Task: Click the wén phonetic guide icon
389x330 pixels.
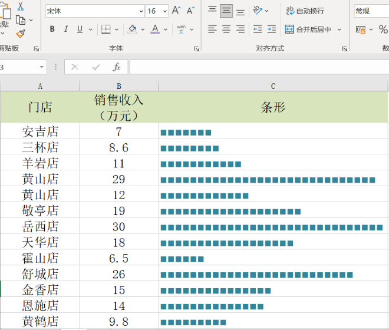Action: (181, 29)
